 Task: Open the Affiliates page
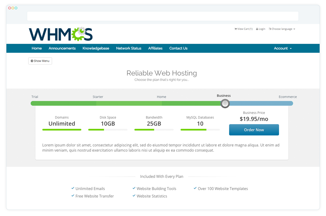coord(155,48)
